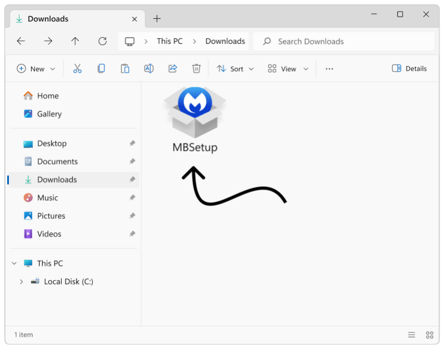Open a new File Explorer tab

click(x=156, y=18)
